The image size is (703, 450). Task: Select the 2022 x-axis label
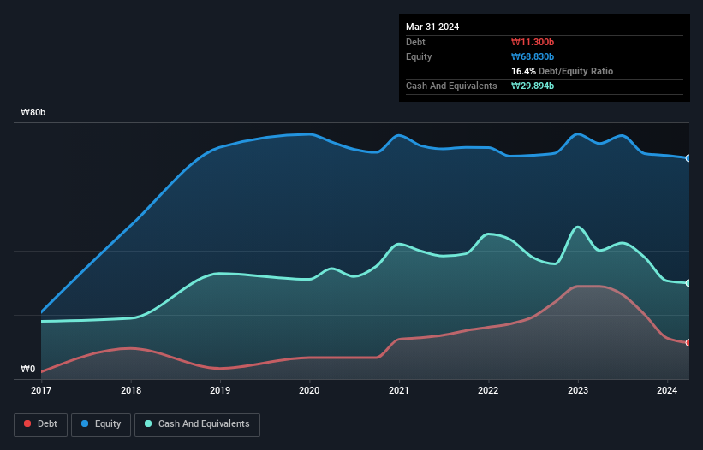point(488,390)
